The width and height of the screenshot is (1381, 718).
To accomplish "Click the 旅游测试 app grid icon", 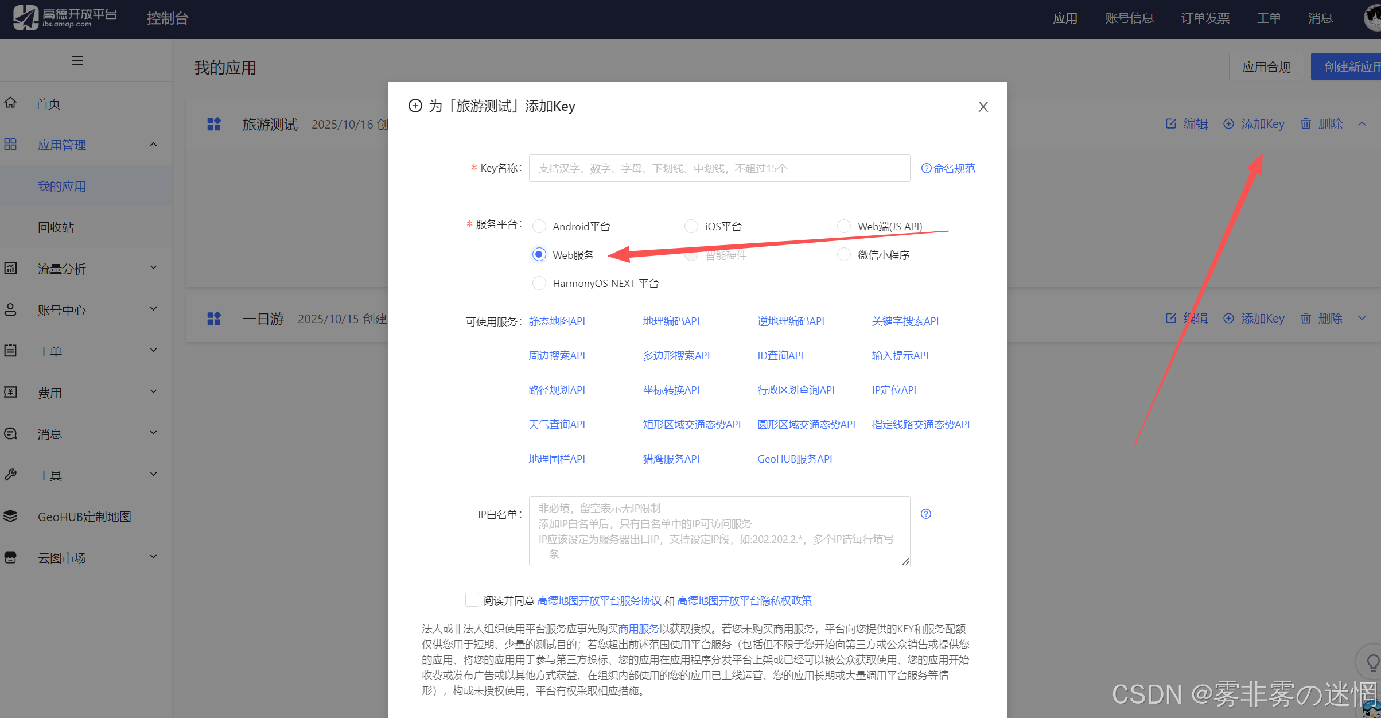I will 214,124.
